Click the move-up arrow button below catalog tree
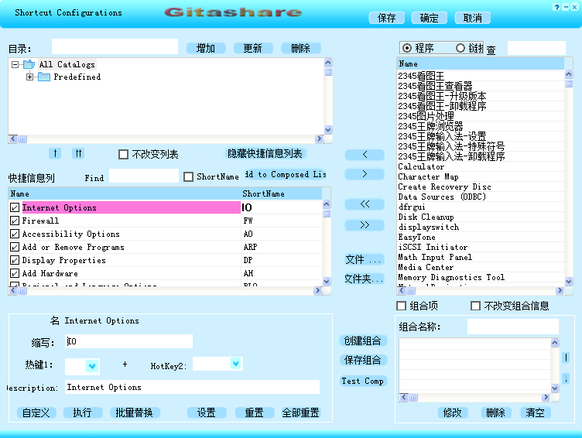 (55, 153)
